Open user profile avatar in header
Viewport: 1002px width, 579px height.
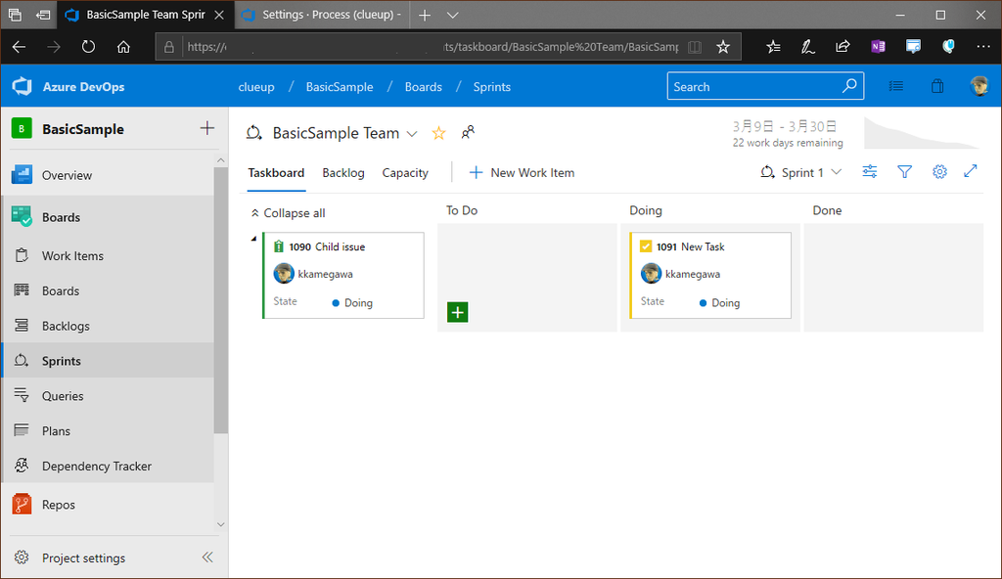979,86
